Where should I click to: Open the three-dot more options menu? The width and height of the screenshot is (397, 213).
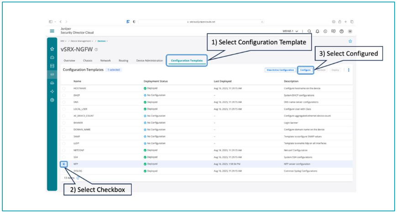pos(349,70)
